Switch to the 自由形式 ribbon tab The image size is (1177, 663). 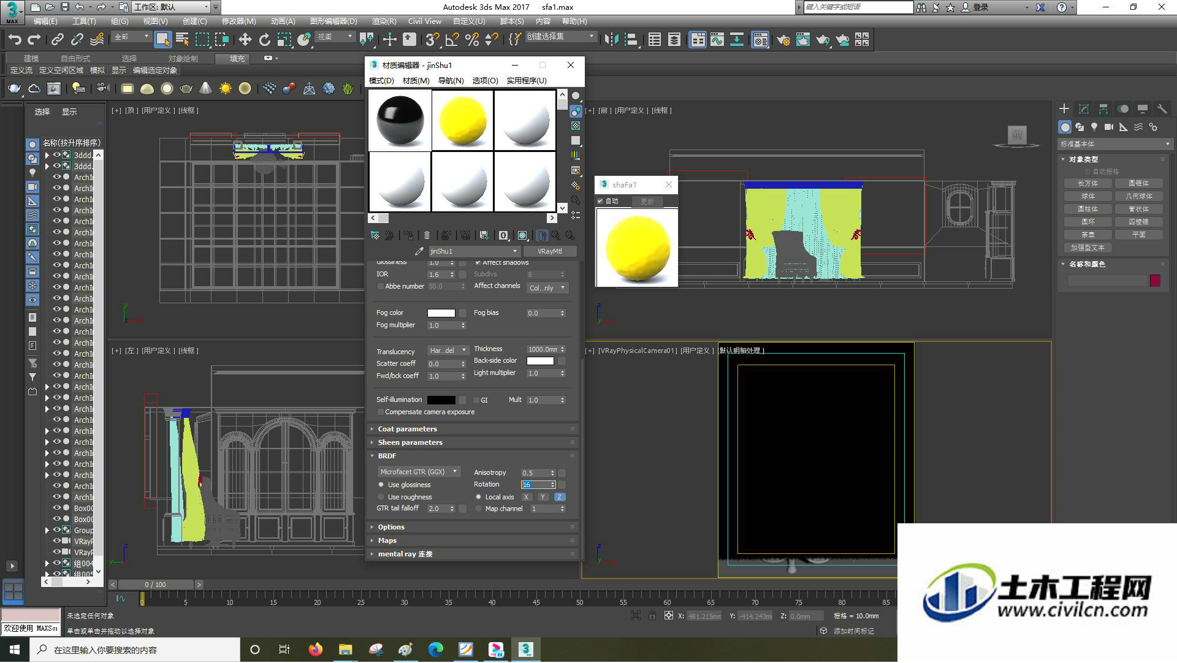coord(75,58)
